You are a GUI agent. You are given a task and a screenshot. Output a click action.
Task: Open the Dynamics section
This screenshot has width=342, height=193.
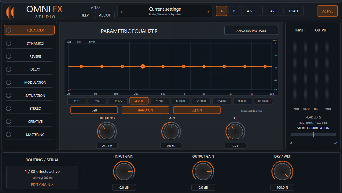coord(35,43)
